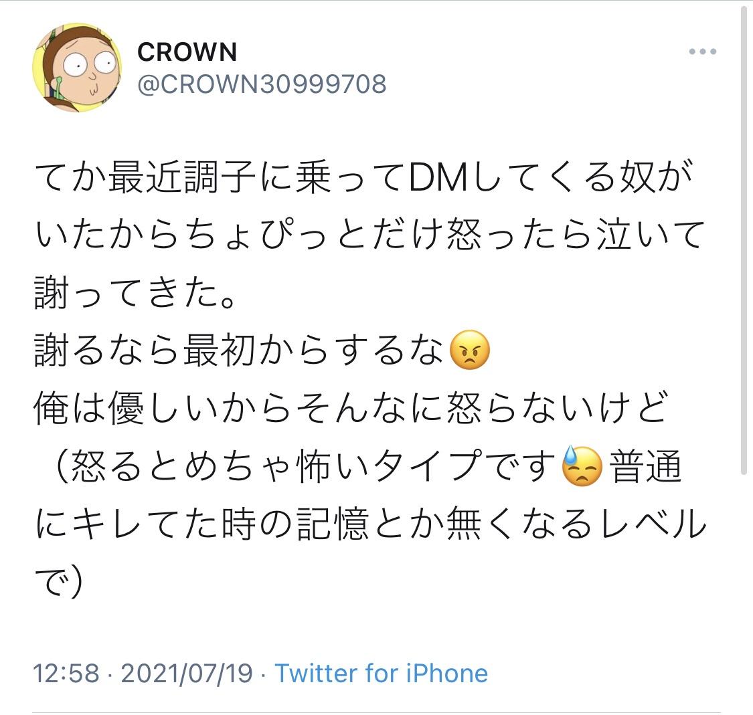Click the tweet line starting with てか最近調子
The image size is (753, 715).
[364, 177]
